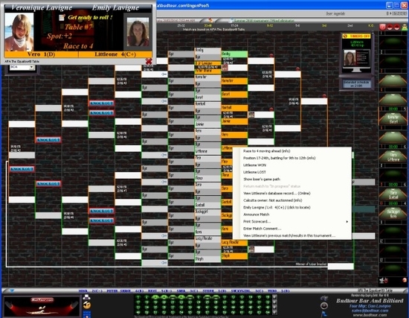Screen dimensions: 409x318
Task: Toggle the last checkbox beside table grid
Action: [x=274, y=312]
